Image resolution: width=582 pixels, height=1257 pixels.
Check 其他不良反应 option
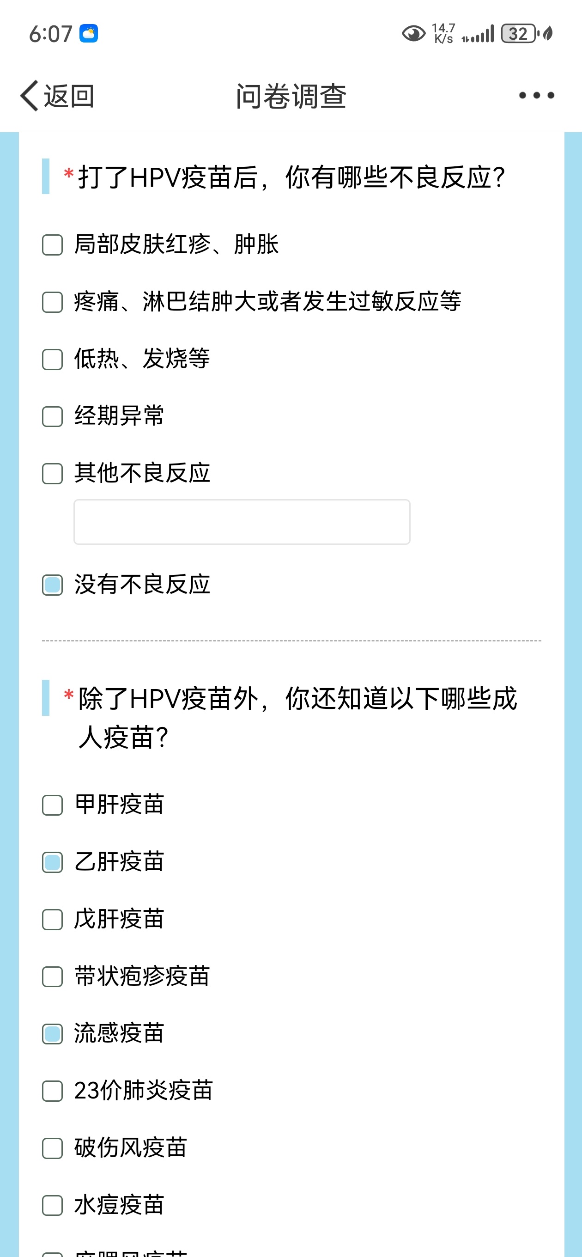[52, 473]
